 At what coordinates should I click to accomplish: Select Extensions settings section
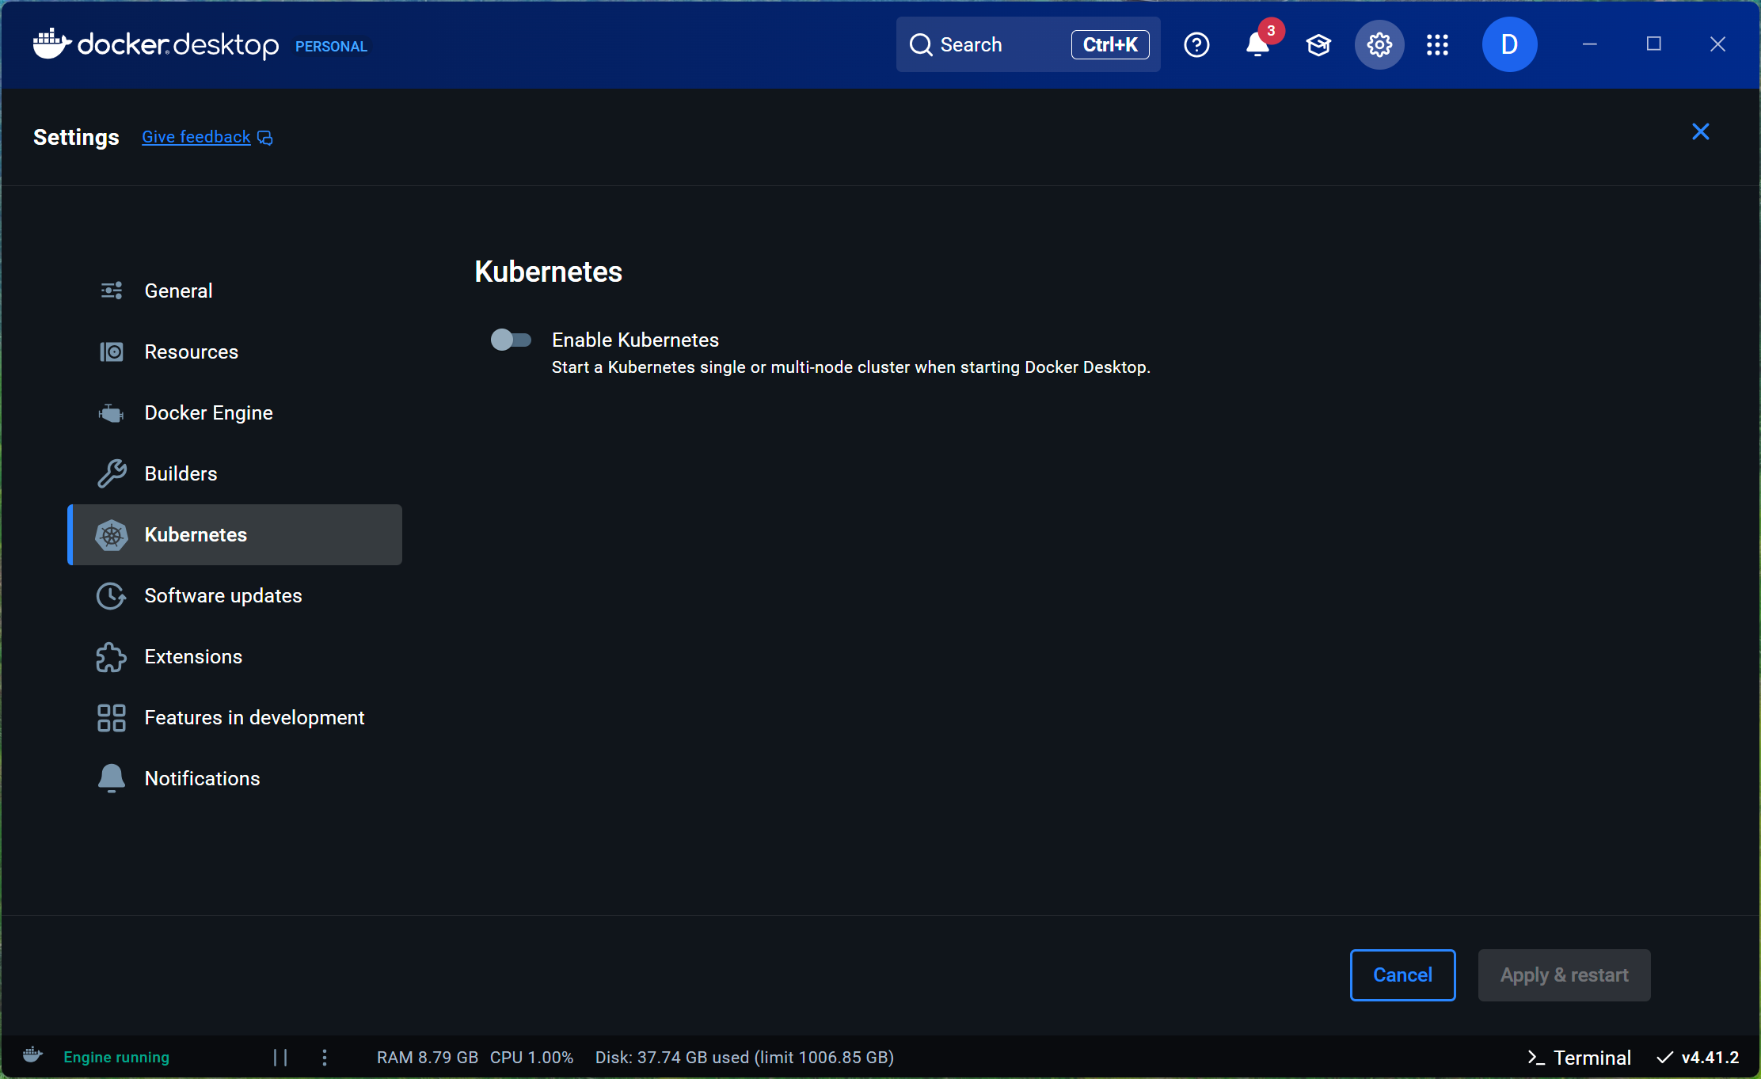pos(235,656)
